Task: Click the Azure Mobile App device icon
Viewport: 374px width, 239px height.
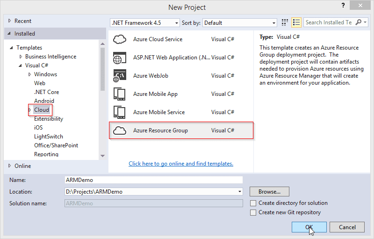Action: 120,94
